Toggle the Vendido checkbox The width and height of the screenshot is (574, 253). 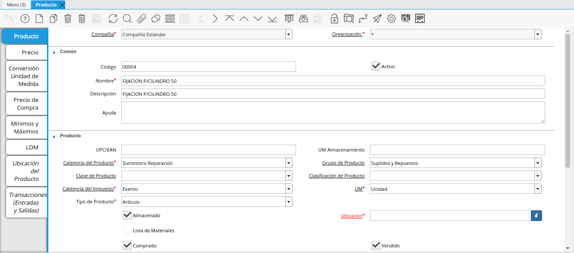click(376, 245)
